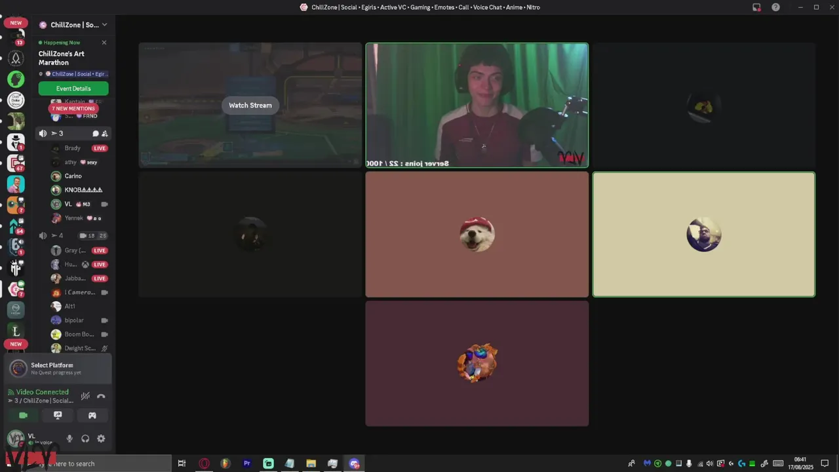Toggle noise suppression icon

pyautogui.click(x=85, y=396)
